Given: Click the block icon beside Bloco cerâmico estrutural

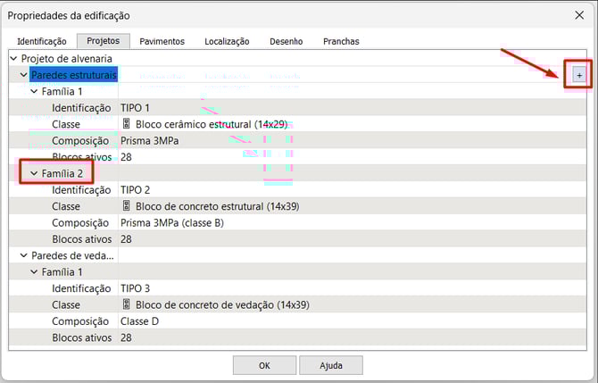Looking at the screenshot, I should [126, 124].
